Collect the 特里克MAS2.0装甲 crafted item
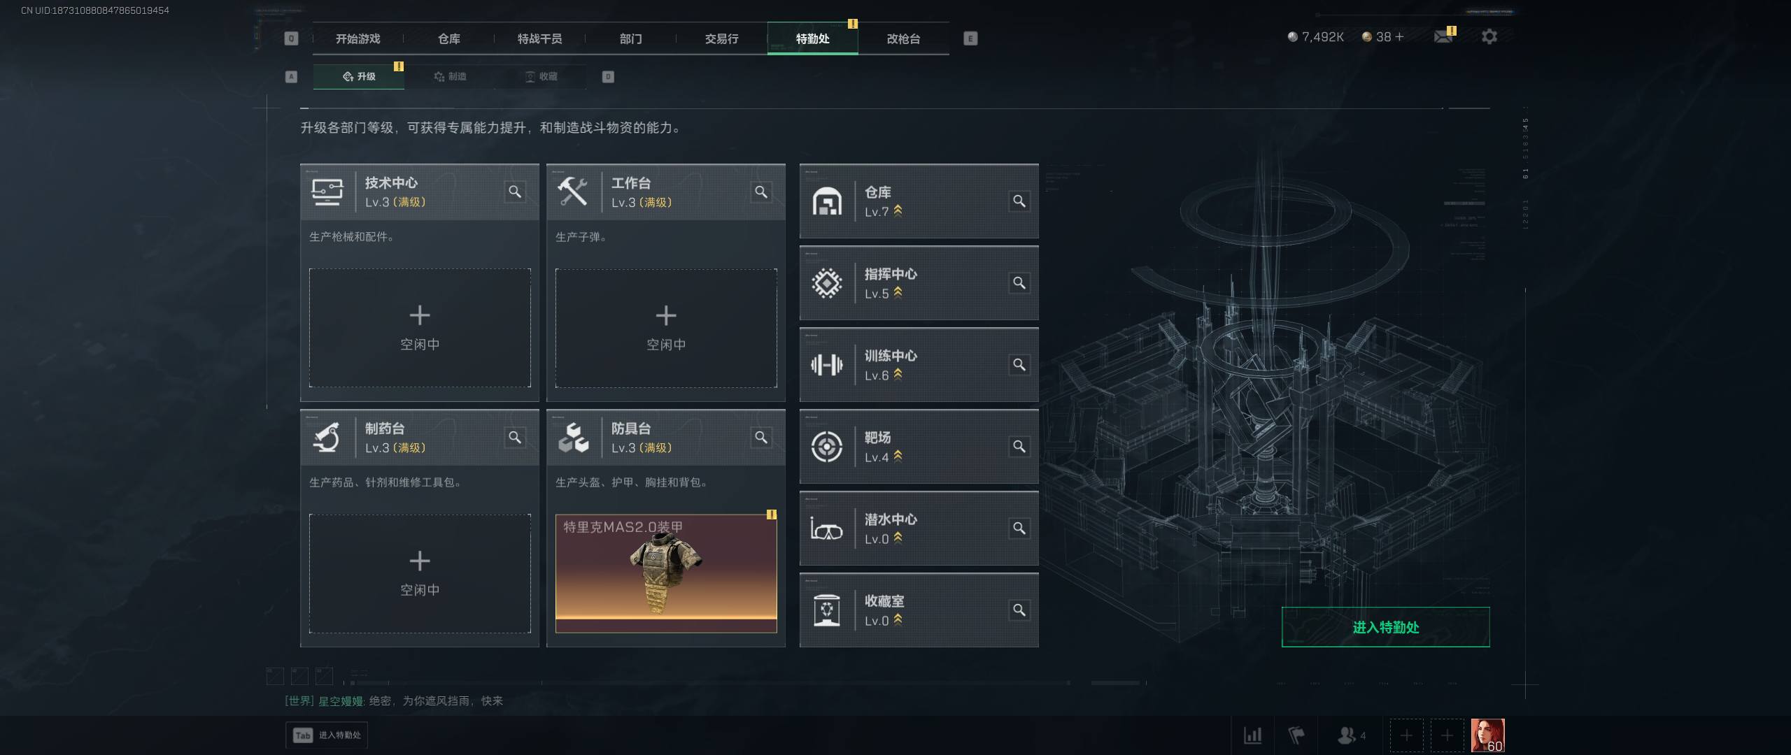Screen dimensions: 1791x755 666,573
